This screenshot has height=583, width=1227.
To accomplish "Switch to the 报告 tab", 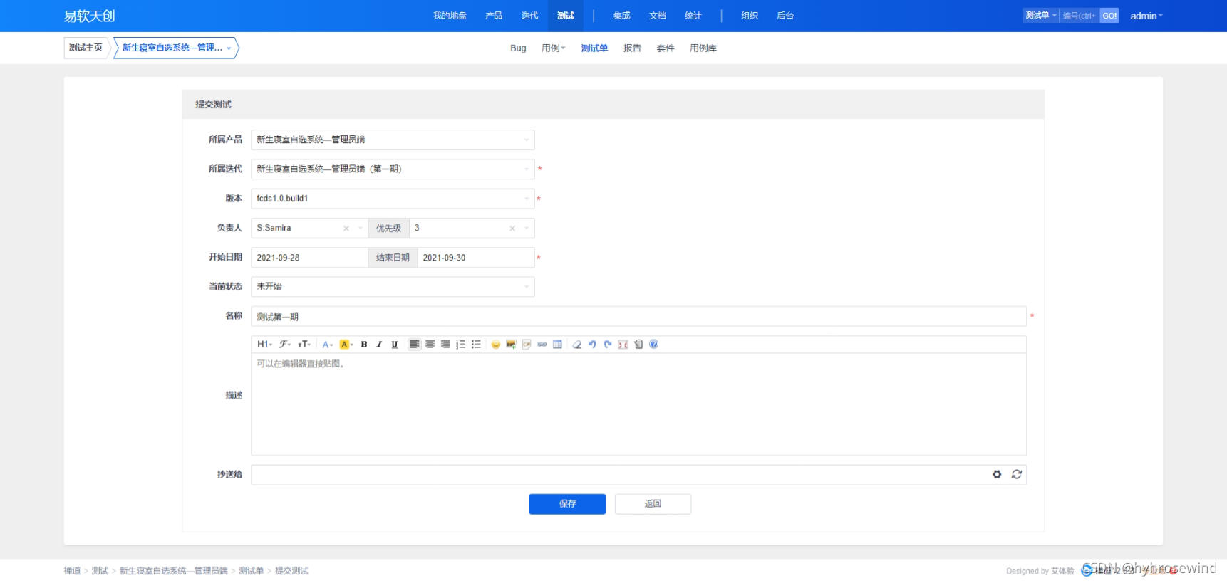I will pos(632,48).
